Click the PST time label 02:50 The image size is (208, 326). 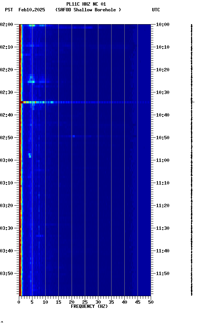6,138
